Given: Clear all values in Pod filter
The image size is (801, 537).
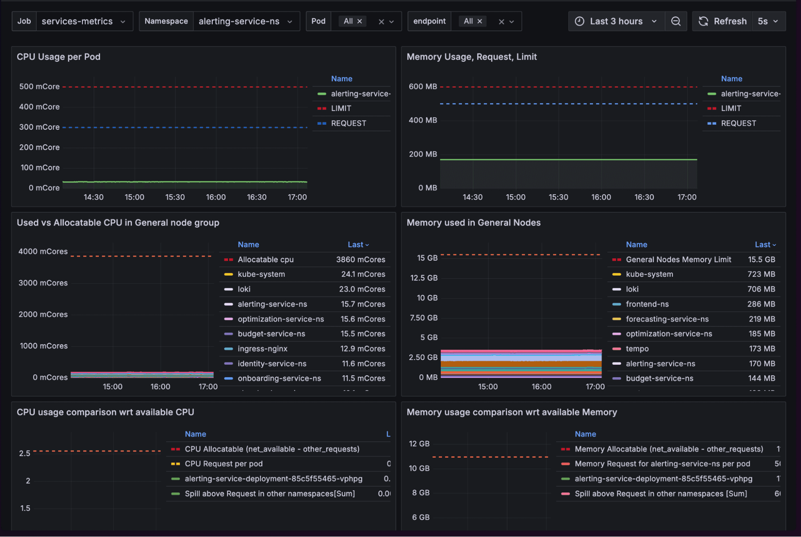Looking at the screenshot, I should tap(381, 22).
